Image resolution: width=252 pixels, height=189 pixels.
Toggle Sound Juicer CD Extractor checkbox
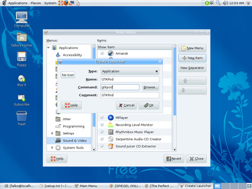[102, 146]
